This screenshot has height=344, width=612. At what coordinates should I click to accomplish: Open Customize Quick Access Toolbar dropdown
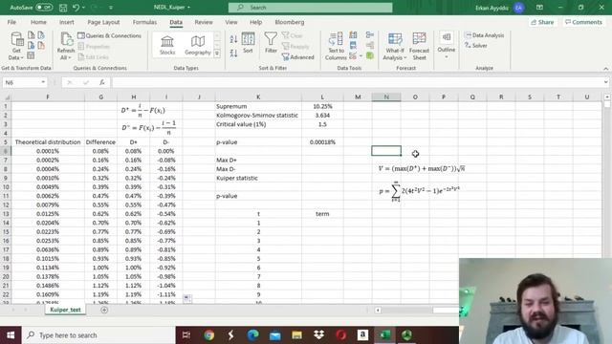111,8
